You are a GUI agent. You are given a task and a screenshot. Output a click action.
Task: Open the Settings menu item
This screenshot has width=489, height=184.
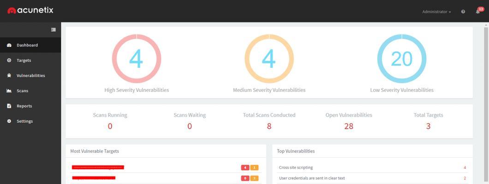pos(30,121)
